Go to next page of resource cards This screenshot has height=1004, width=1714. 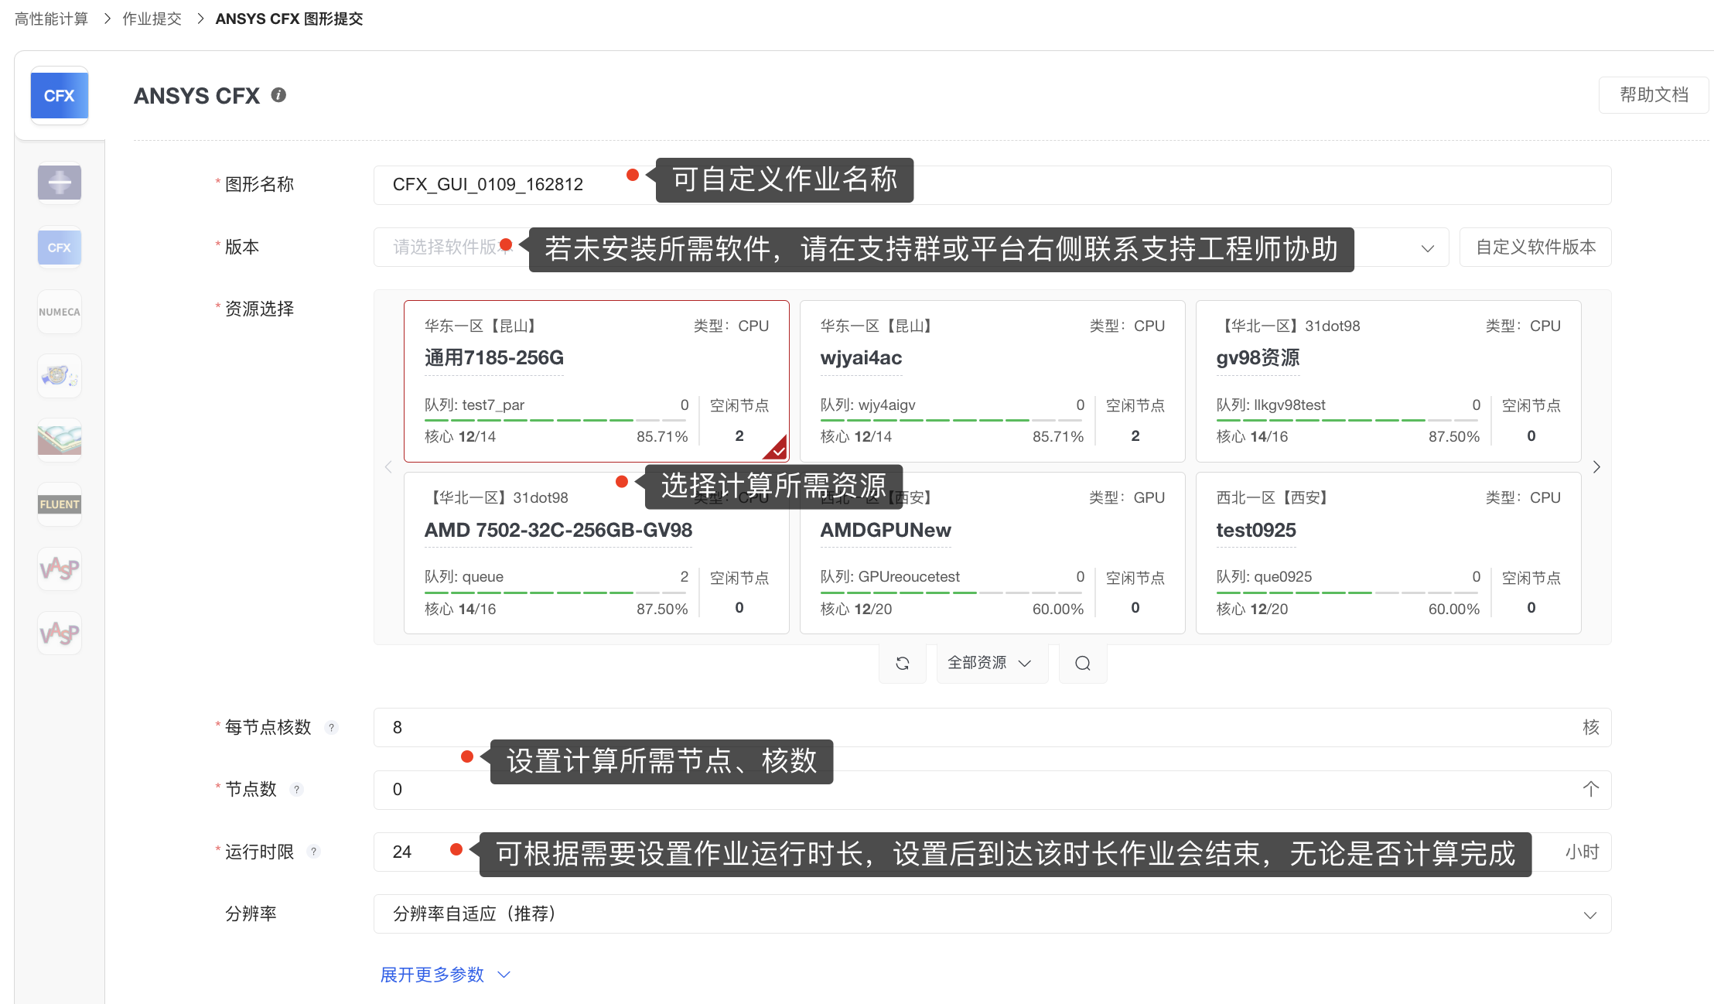click(1596, 467)
